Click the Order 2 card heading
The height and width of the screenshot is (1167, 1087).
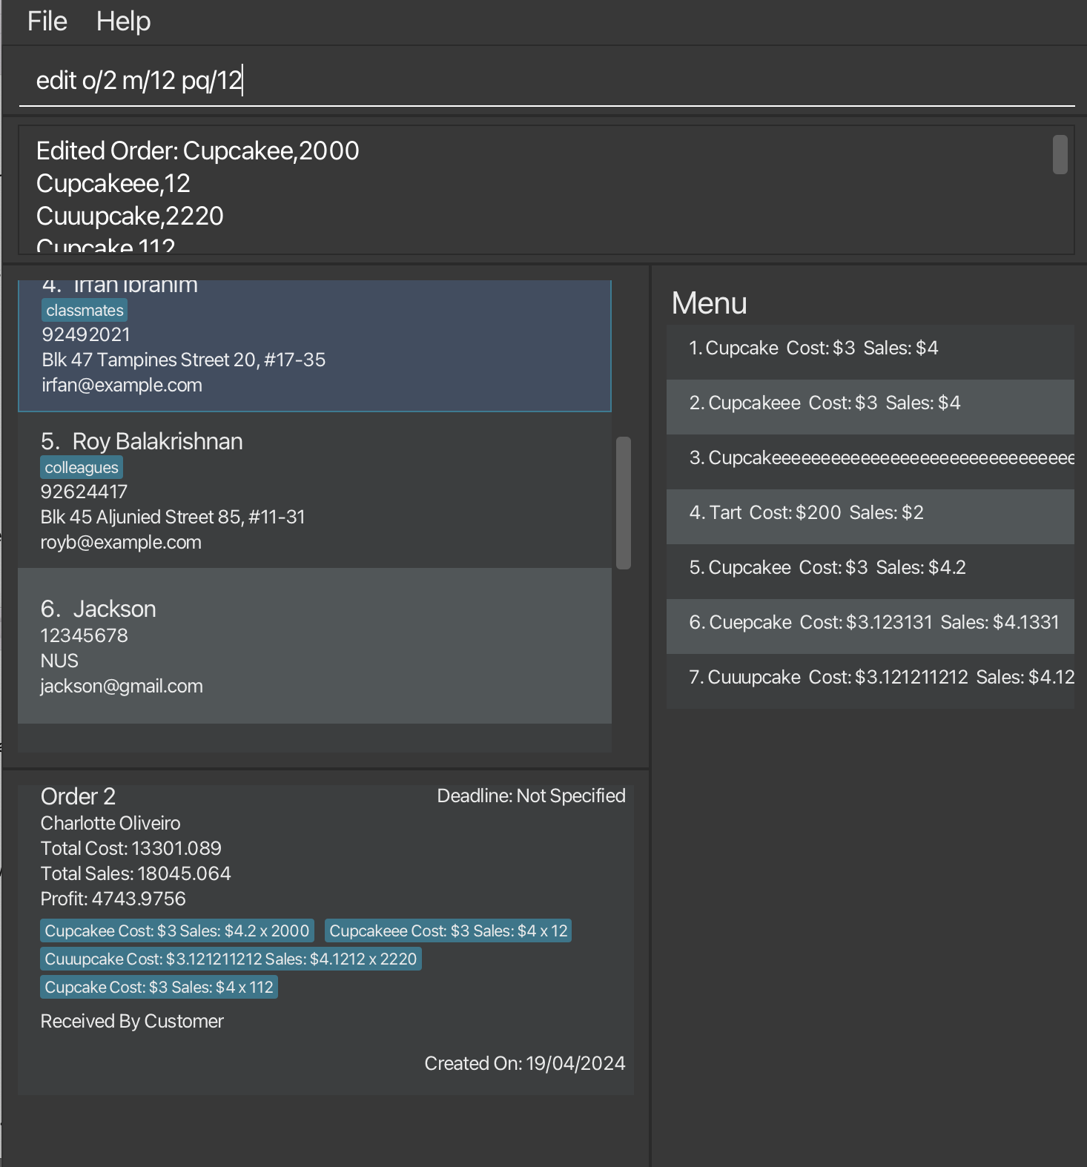79,796
